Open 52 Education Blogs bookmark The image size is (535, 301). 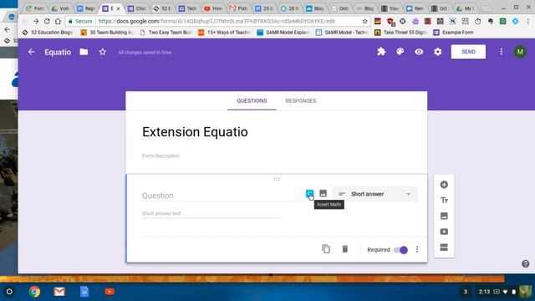point(47,33)
